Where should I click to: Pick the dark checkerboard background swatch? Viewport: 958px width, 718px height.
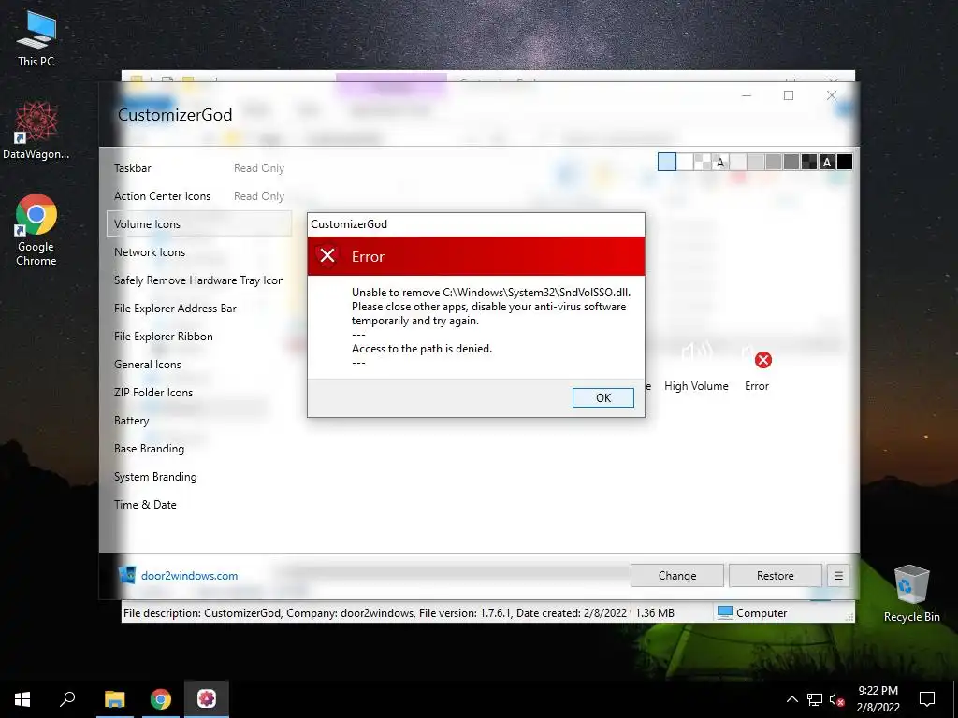coord(809,162)
